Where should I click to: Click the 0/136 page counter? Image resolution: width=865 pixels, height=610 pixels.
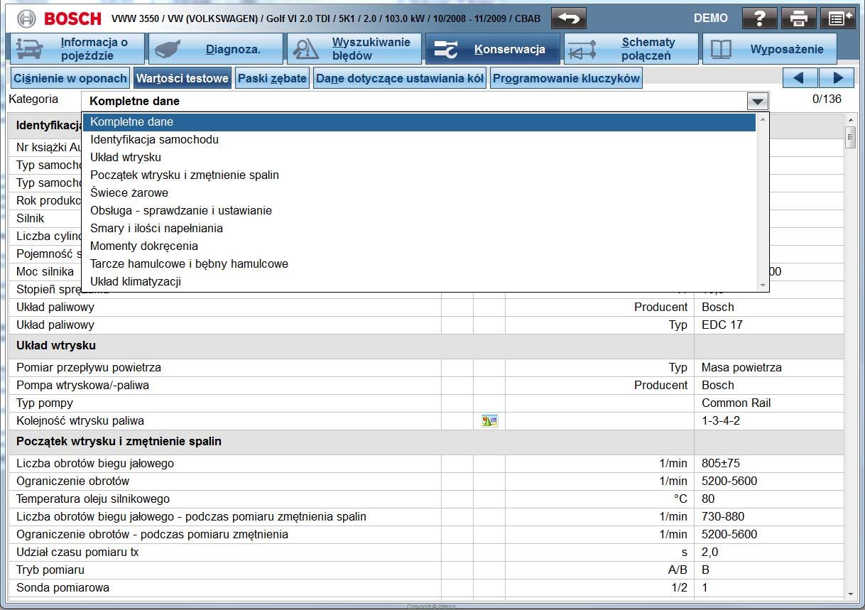coord(827,99)
